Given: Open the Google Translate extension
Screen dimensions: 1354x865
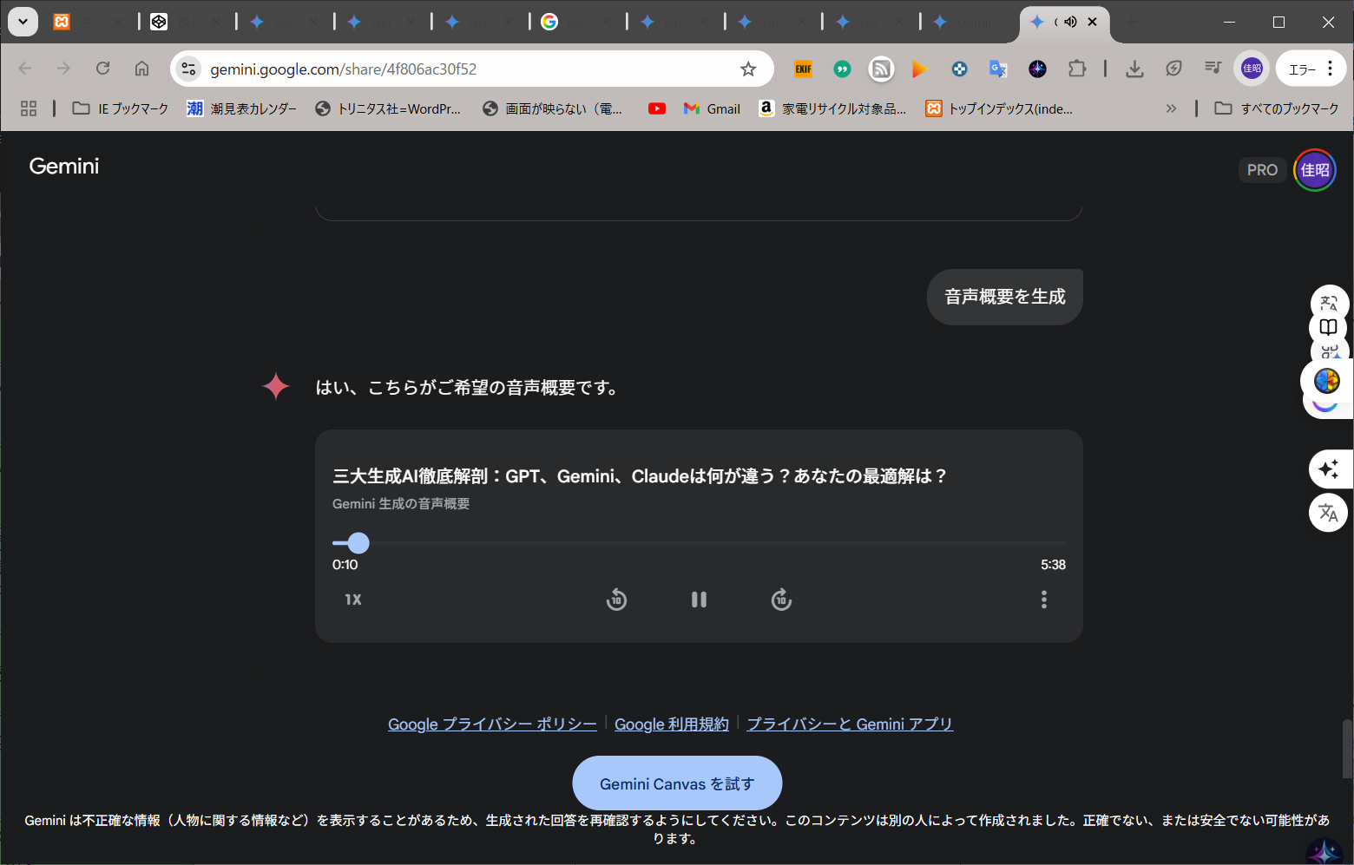Looking at the screenshot, I should pos(998,69).
